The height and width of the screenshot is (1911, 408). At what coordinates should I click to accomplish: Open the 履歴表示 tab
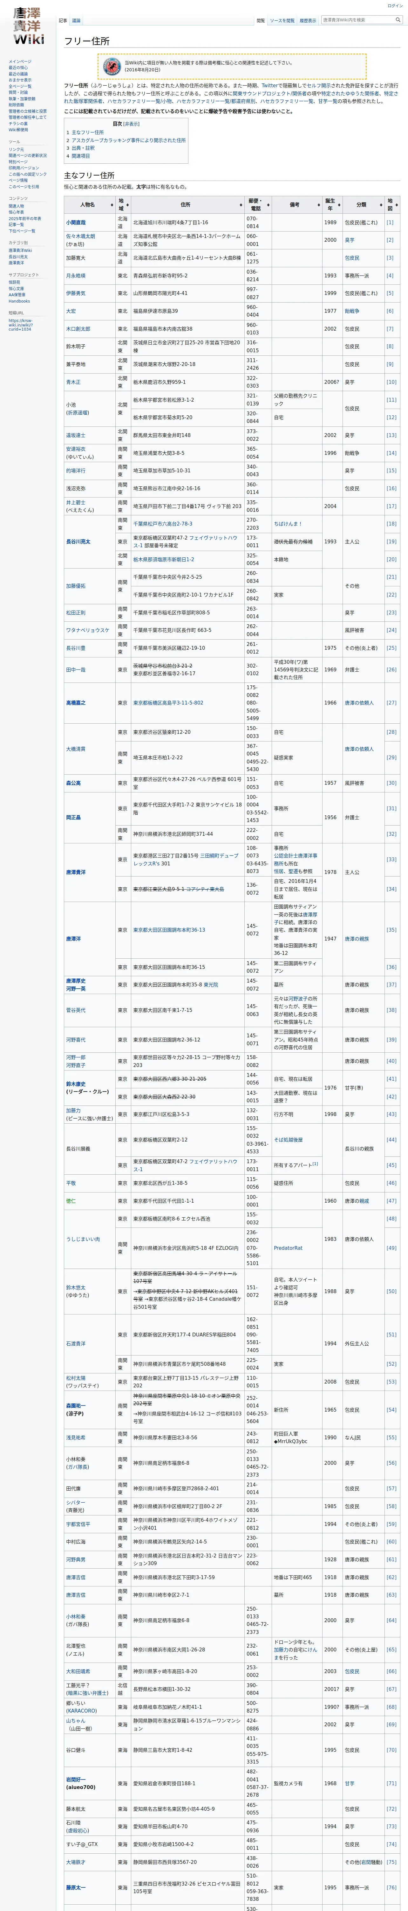tap(308, 21)
